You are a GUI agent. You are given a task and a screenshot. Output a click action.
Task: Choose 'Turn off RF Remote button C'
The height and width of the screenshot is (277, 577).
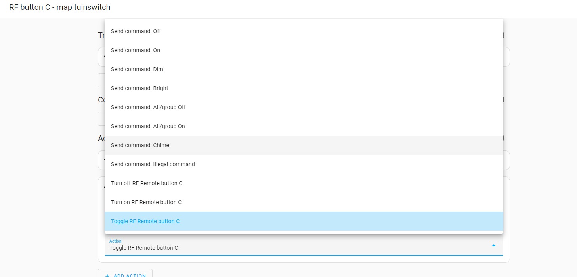[x=147, y=183]
